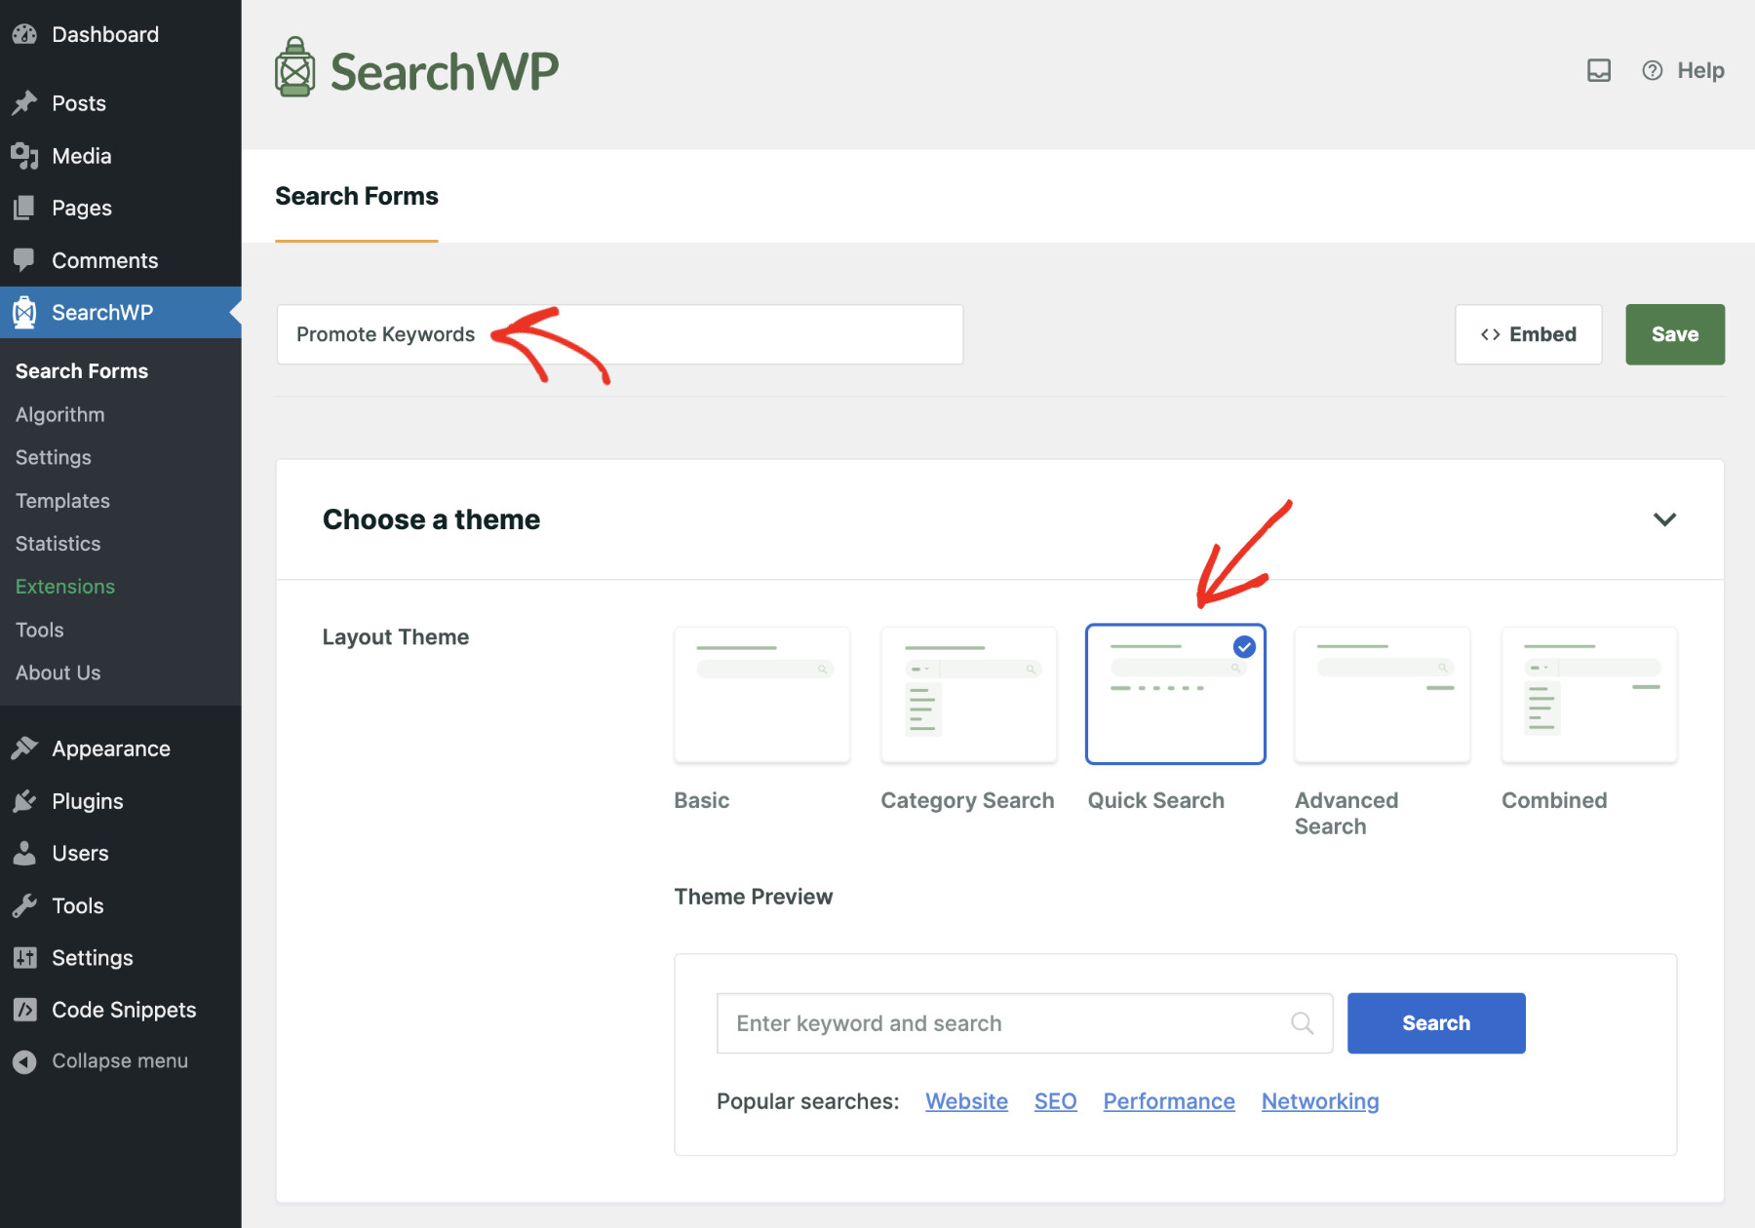Open Search Forms submenu item
The height and width of the screenshot is (1228, 1755).
pos(82,371)
